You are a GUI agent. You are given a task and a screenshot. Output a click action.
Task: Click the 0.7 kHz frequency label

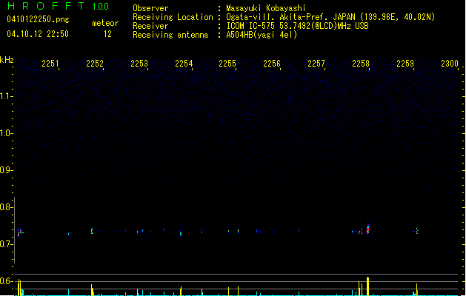click(x=5, y=244)
